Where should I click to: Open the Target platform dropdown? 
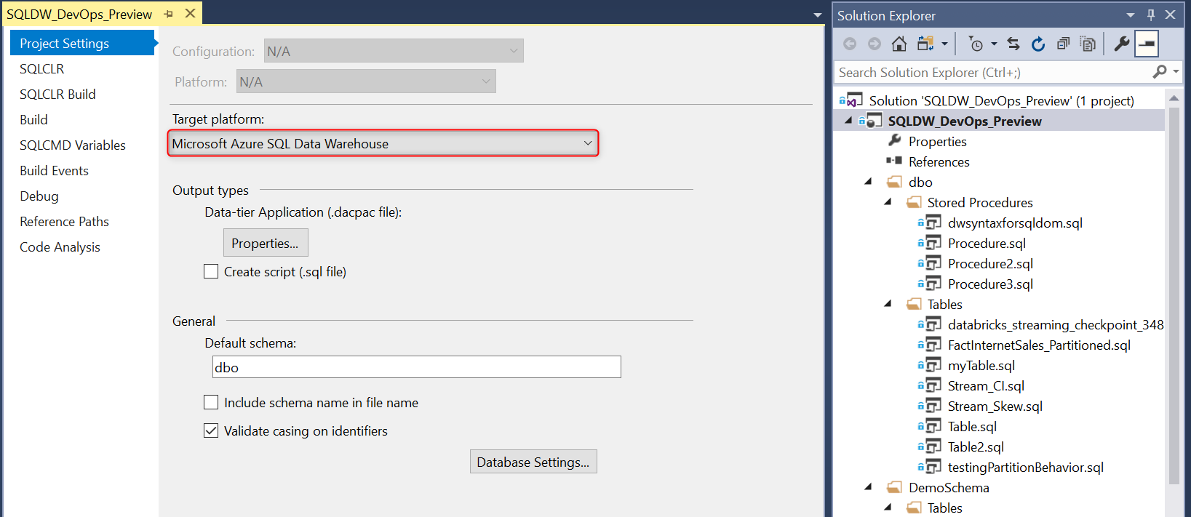coord(383,143)
